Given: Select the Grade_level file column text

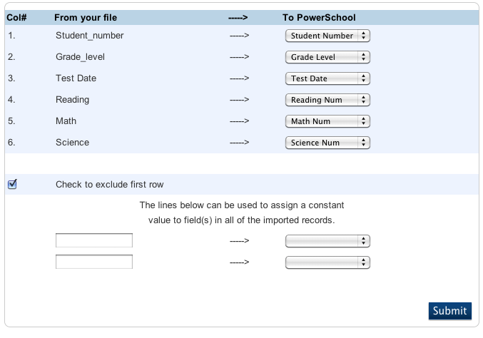Looking at the screenshot, I should (x=80, y=57).
